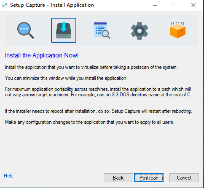Image resolution: width=204 pixels, height=188 pixels.
Task: Select the orange package build icon
Action: click(x=177, y=30)
